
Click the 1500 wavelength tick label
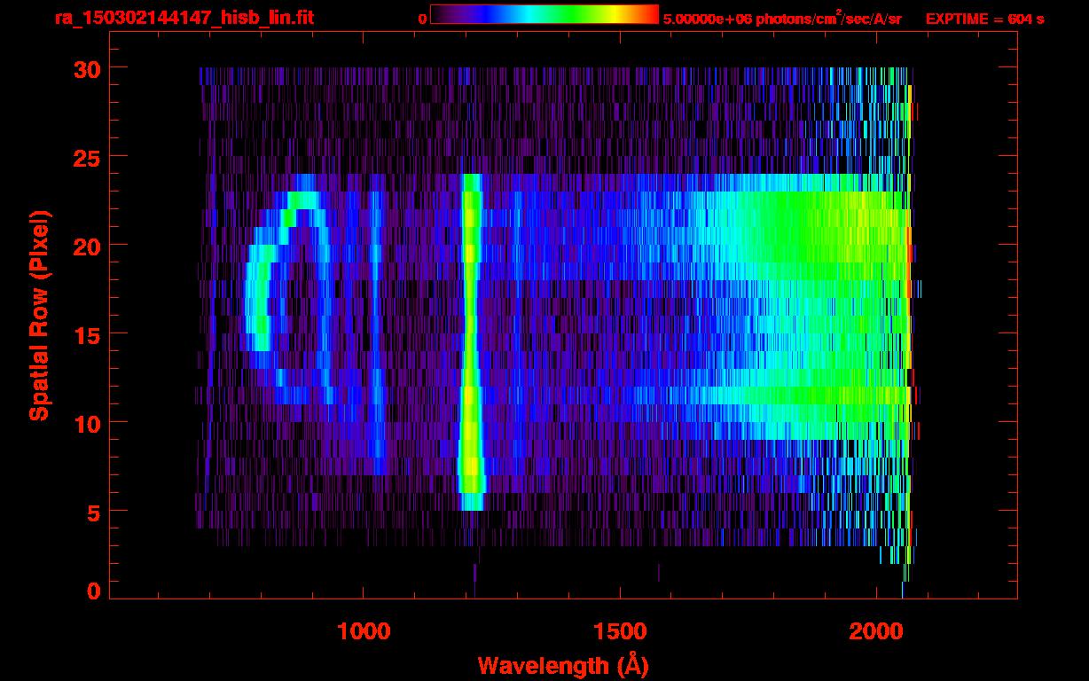tap(619, 631)
